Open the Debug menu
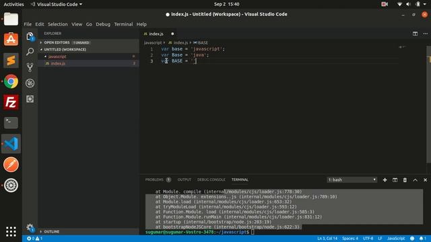The width and height of the screenshot is (431, 242). click(103, 24)
